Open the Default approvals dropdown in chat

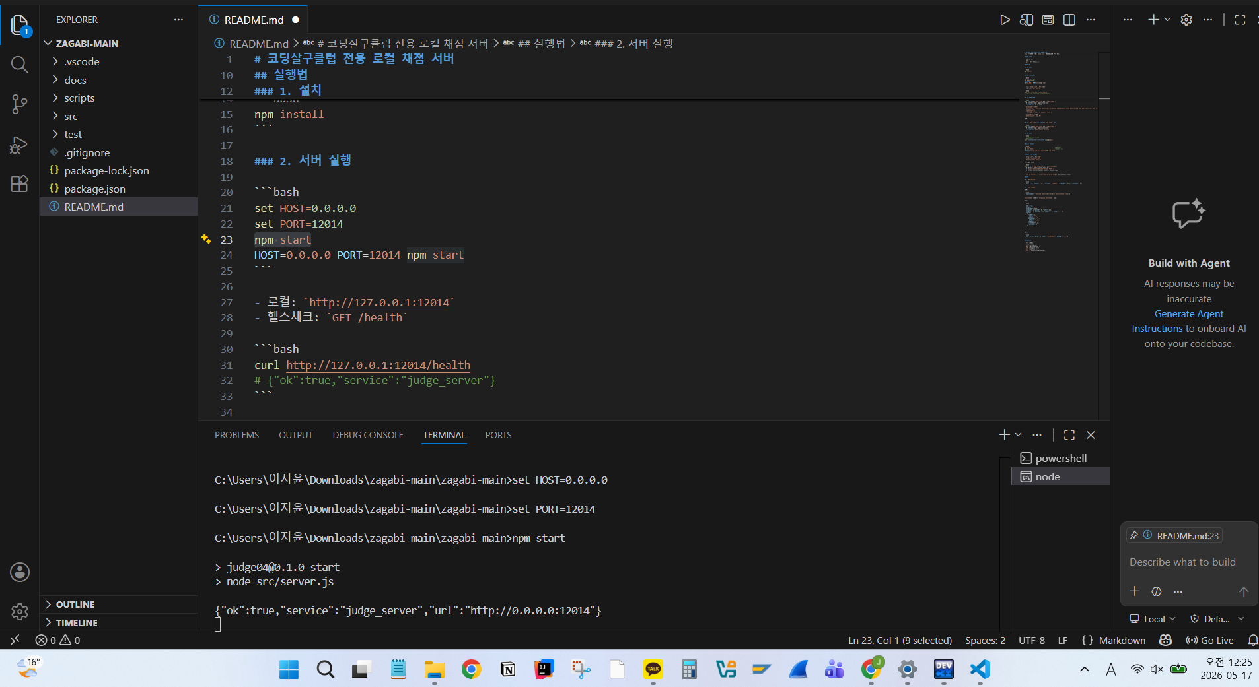click(x=1217, y=619)
